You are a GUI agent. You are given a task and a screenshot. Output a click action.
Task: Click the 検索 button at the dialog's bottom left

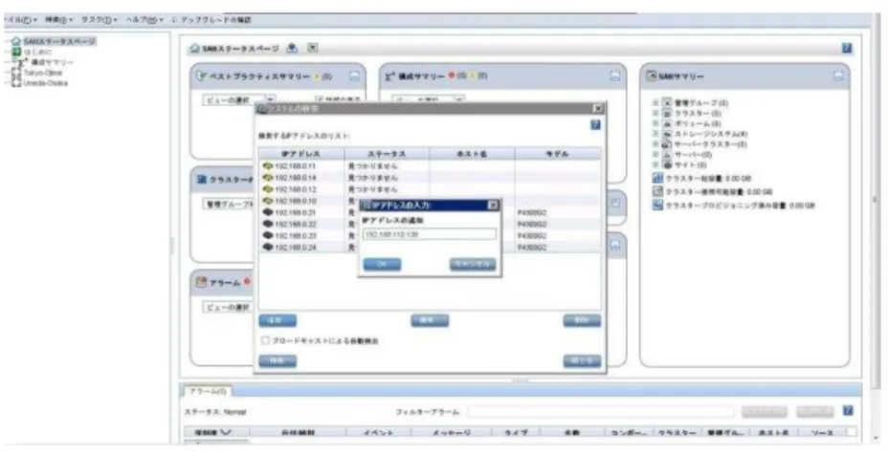pos(277,361)
